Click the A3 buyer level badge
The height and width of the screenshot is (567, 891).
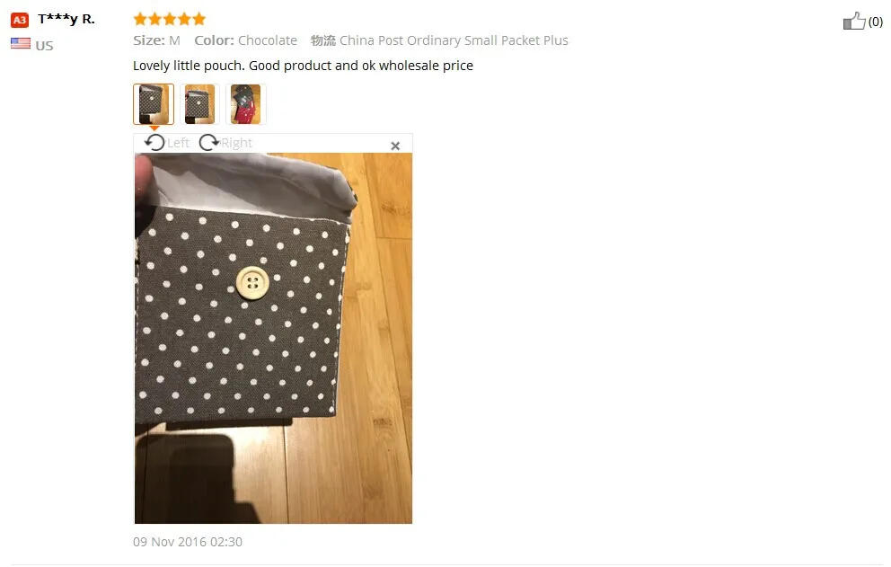(x=20, y=20)
